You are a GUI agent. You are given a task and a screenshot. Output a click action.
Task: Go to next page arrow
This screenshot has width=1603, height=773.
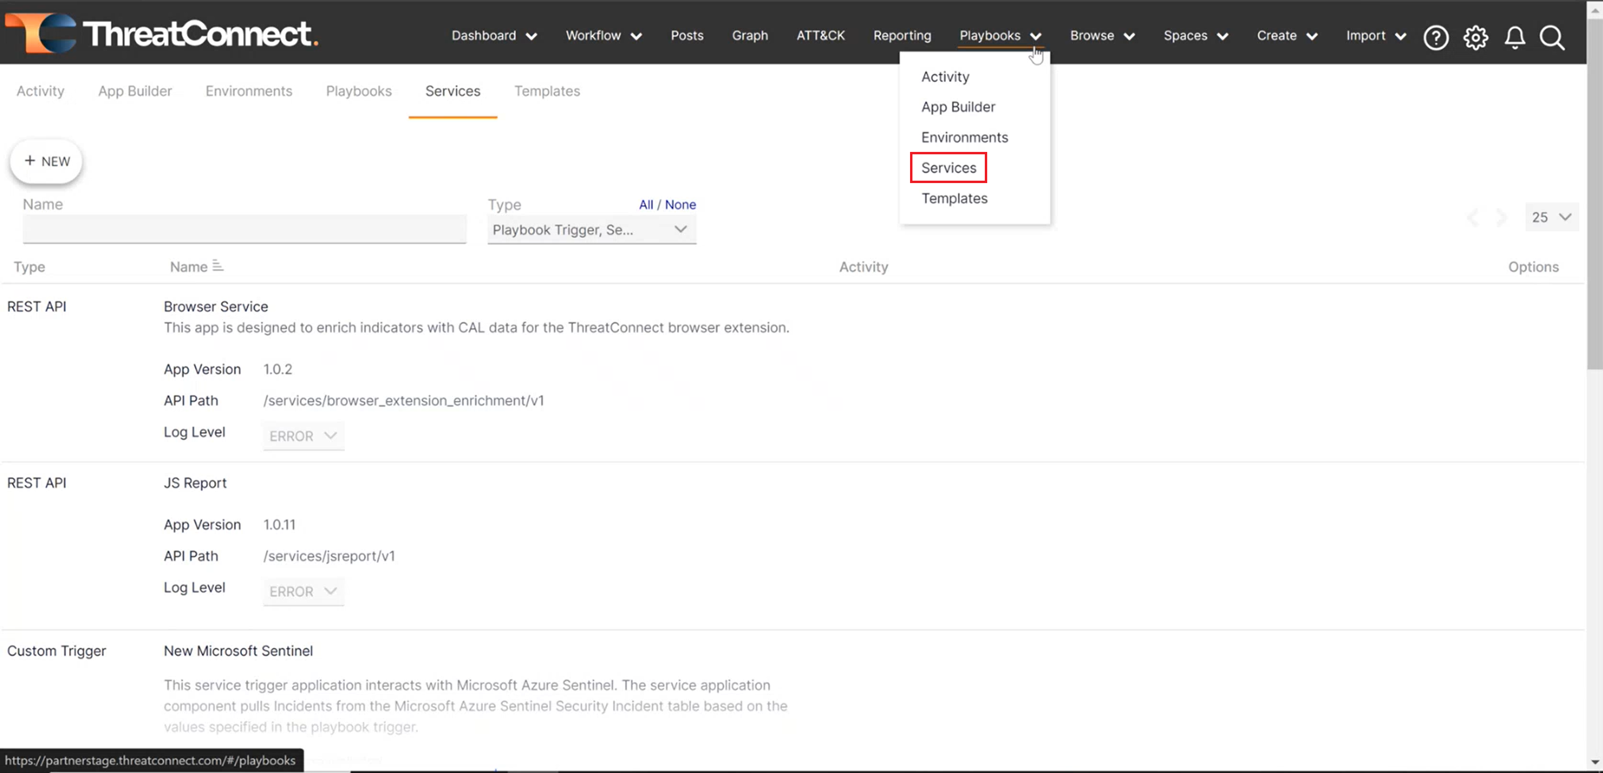click(x=1502, y=217)
